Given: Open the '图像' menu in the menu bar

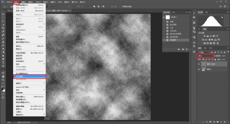Looking at the screenshot, I should pyautogui.click(x=23, y=2).
